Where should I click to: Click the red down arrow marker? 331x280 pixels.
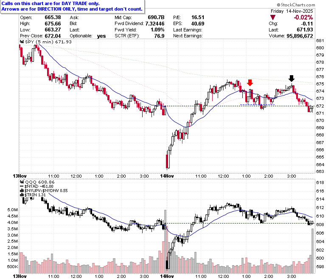(x=250, y=82)
